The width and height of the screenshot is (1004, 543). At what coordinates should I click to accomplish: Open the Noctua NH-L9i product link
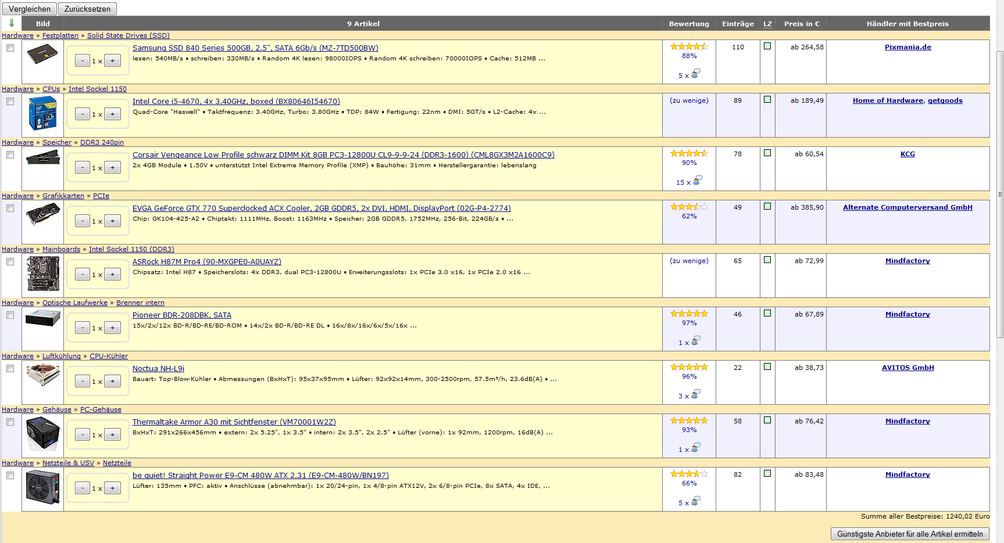pos(158,369)
